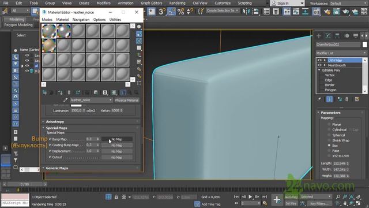Viewport: 369px width, 208px height.
Task: Click the Pin Stack icon
Action: tap(319, 99)
